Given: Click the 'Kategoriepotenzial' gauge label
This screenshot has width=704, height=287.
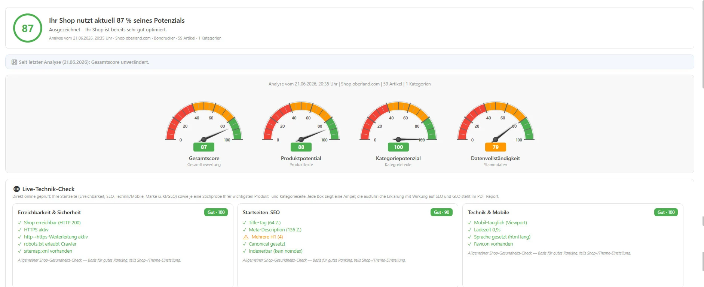Looking at the screenshot, I should [398, 158].
